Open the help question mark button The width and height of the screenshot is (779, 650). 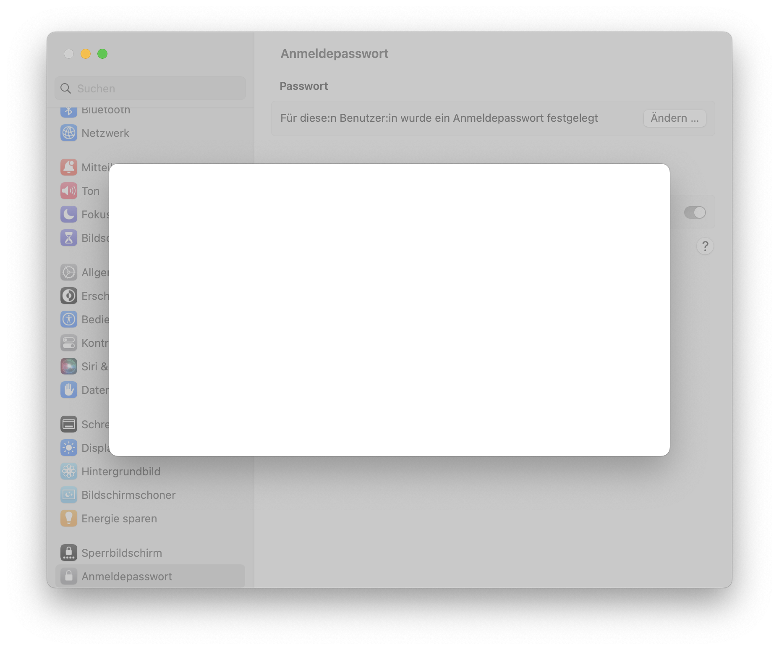coord(705,246)
